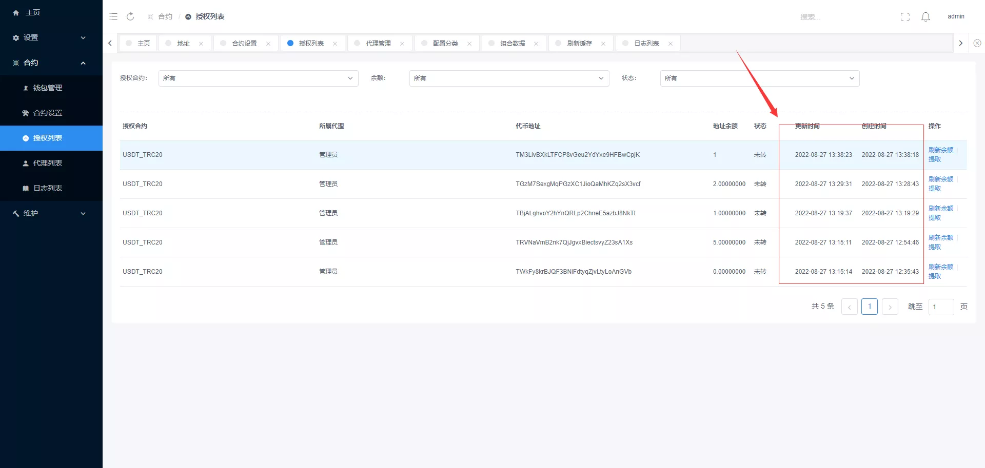
Task: Collapse the 合约 sidebar section
Action: tap(49, 63)
